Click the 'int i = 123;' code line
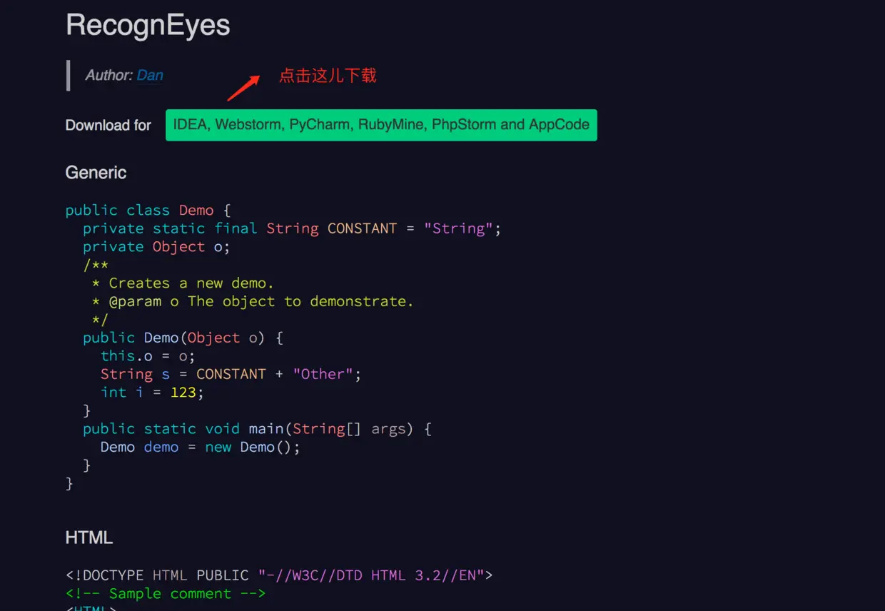This screenshot has height=611, width=885. tap(152, 392)
